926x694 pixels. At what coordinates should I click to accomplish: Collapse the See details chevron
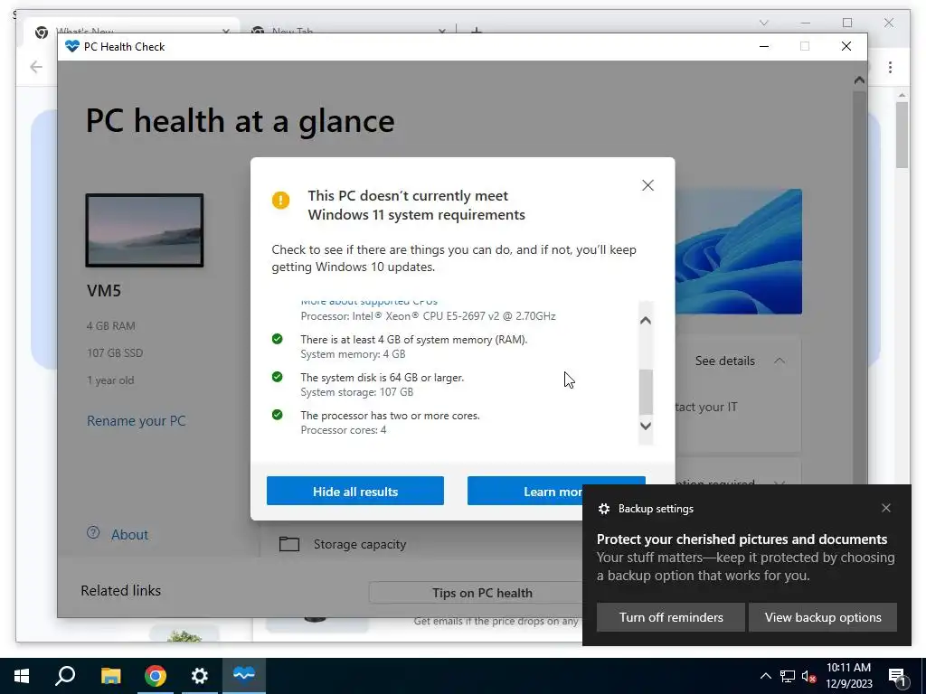[x=780, y=361]
